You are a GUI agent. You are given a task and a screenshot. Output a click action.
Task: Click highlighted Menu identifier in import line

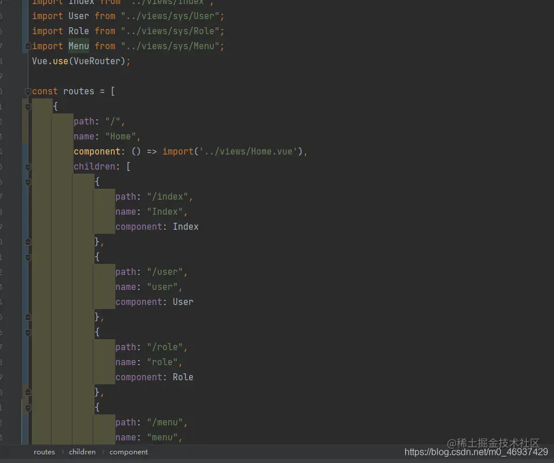(x=79, y=46)
